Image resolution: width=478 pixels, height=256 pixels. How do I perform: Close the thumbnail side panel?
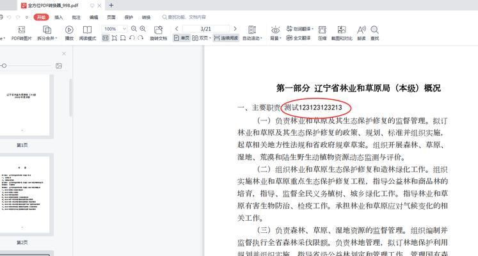coord(64,54)
